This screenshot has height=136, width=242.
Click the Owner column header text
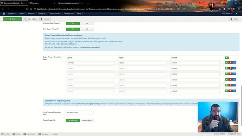[70, 58]
